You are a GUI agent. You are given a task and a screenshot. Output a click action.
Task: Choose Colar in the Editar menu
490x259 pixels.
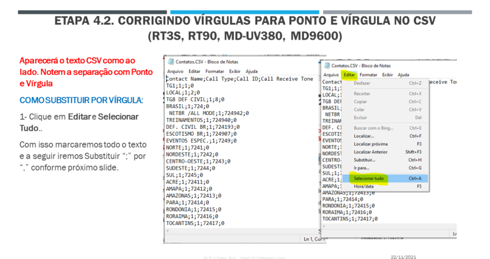[386, 109]
